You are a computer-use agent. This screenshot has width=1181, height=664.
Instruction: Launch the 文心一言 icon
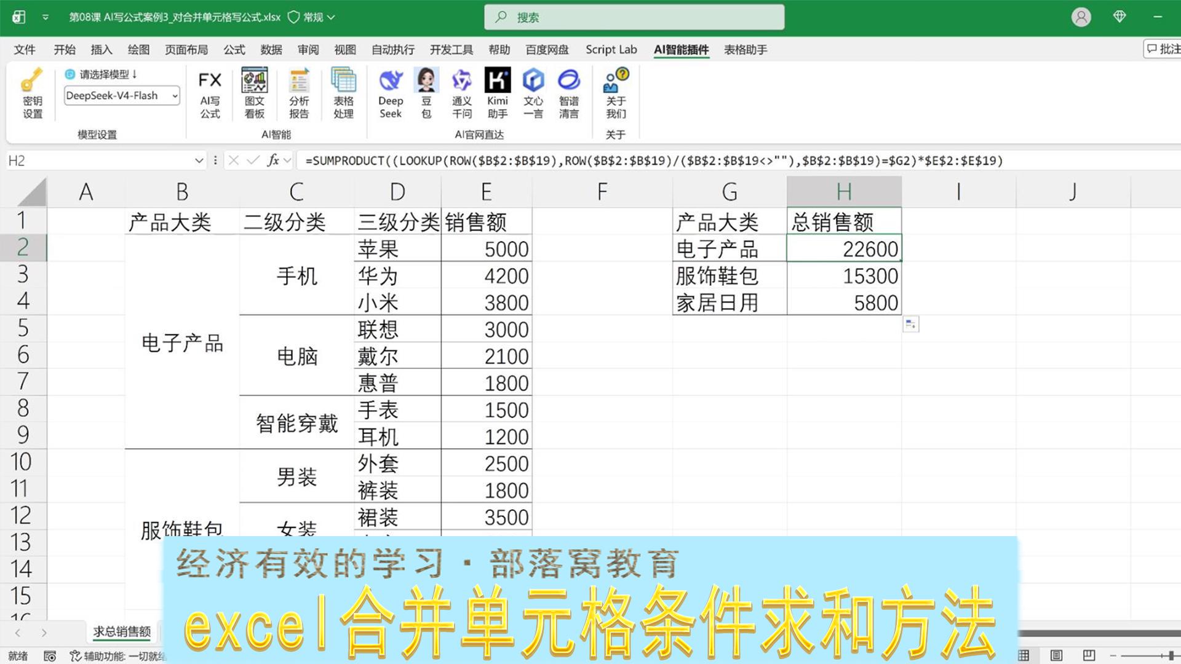click(533, 93)
